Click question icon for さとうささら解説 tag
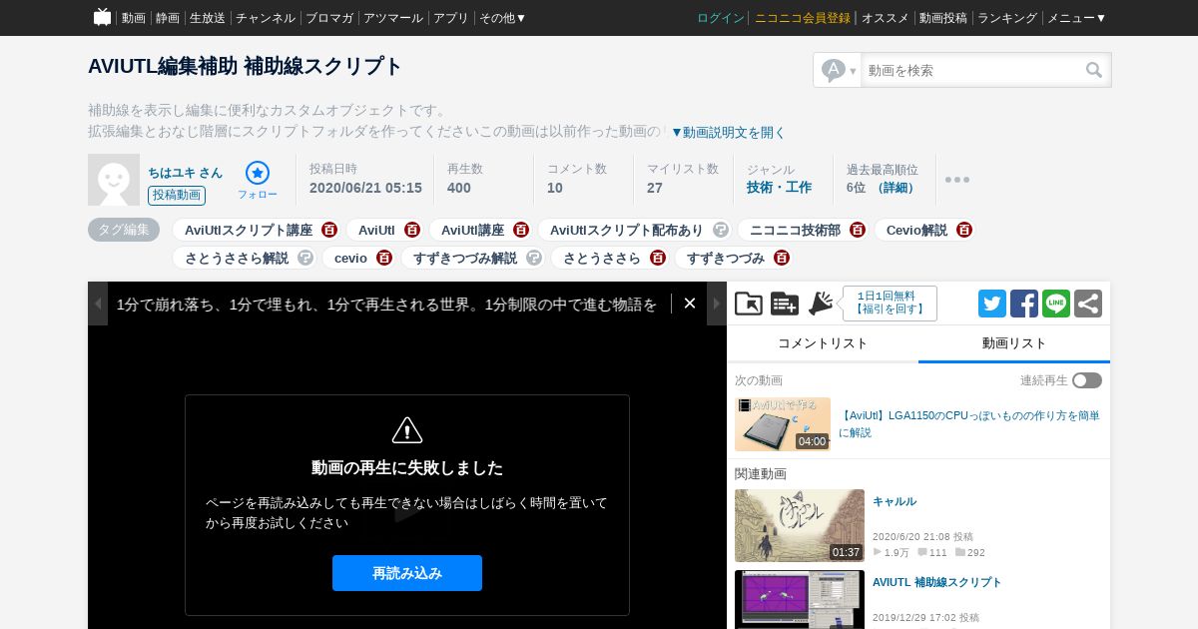1198x629 pixels. point(305,258)
